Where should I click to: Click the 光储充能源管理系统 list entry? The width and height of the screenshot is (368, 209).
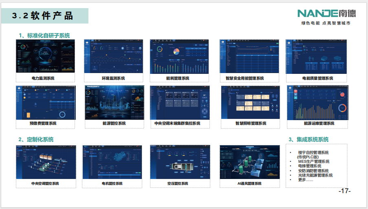[315, 175]
